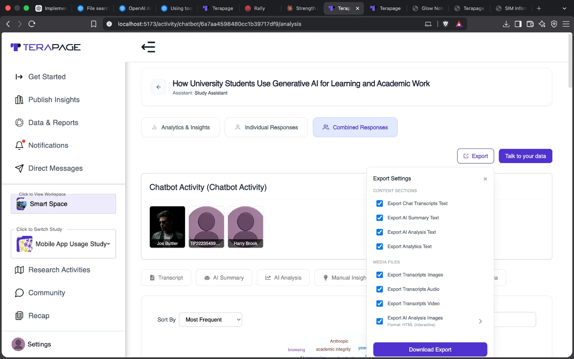Disable Export Analytics Text
Screen dimensions: 574x359
pyautogui.click(x=379, y=246)
